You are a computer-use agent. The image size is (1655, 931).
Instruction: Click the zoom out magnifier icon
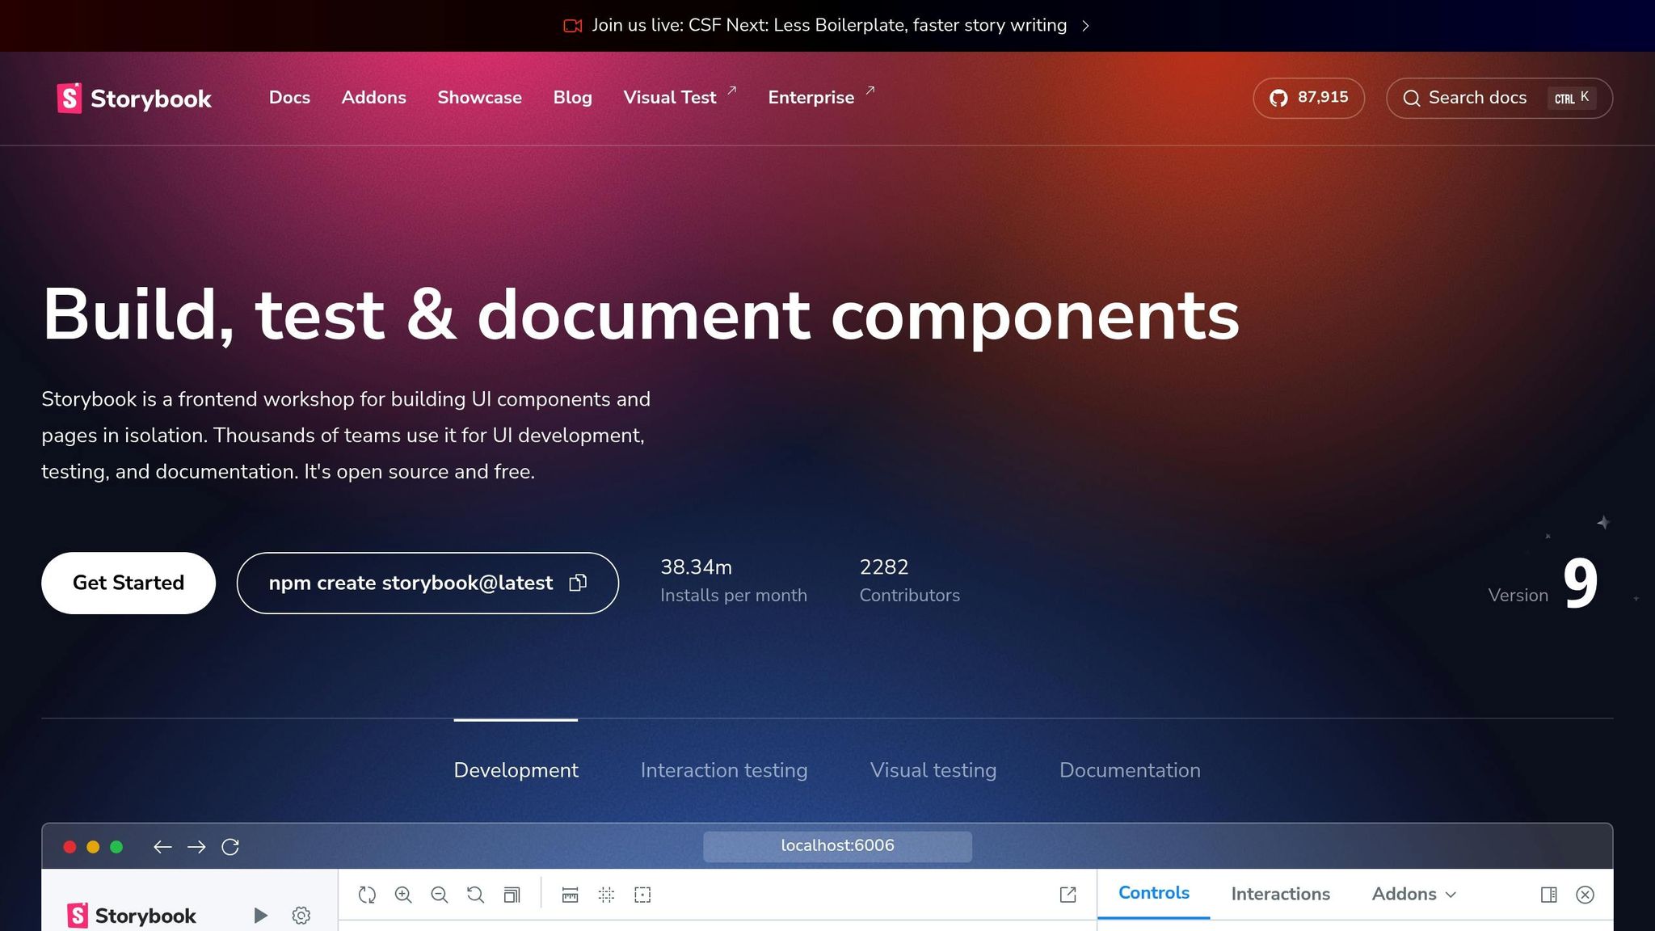click(x=440, y=895)
